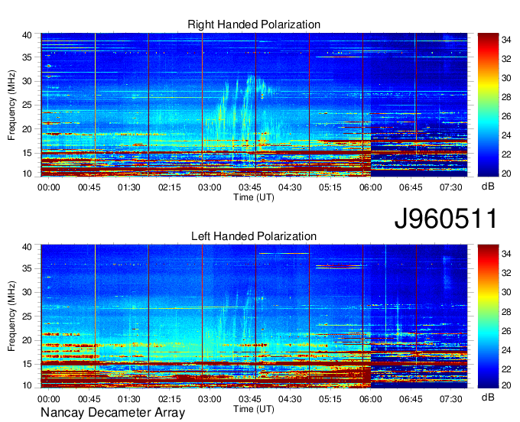This screenshot has width=520, height=422.
Task: Click 05:15 tick of Left Handed plot
Action: pyautogui.click(x=330, y=399)
